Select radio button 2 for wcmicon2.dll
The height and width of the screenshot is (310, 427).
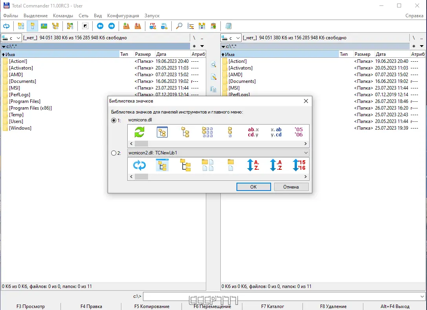[114, 153]
